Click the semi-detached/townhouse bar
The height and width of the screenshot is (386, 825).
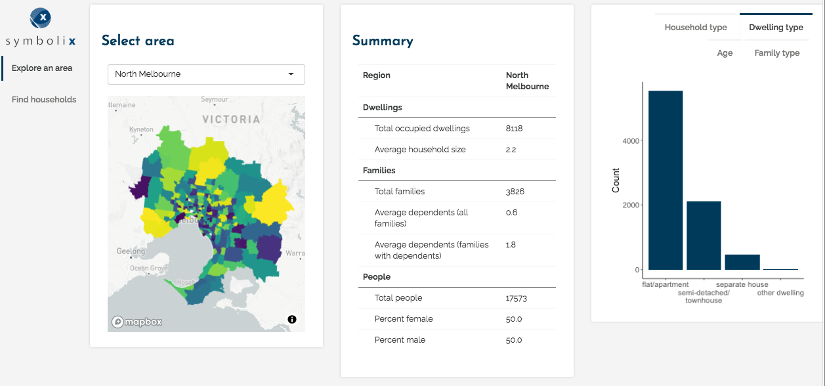(x=704, y=235)
